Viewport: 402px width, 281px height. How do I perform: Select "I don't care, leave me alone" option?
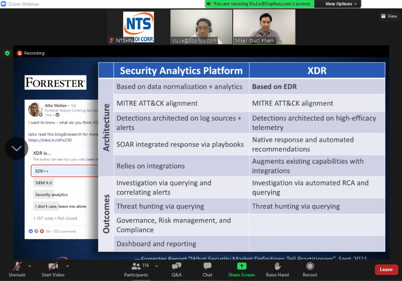point(61,207)
